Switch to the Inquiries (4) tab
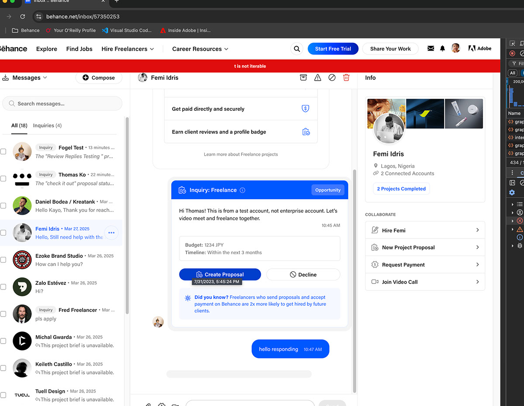This screenshot has width=524, height=406. coord(47,126)
